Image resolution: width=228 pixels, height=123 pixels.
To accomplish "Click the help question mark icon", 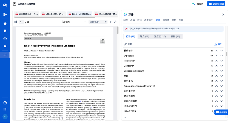I will click(5, 103).
